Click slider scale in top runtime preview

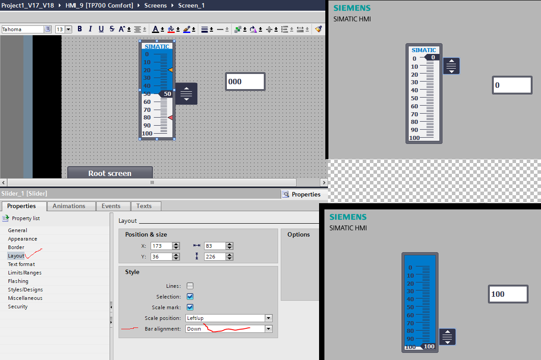[424, 94]
